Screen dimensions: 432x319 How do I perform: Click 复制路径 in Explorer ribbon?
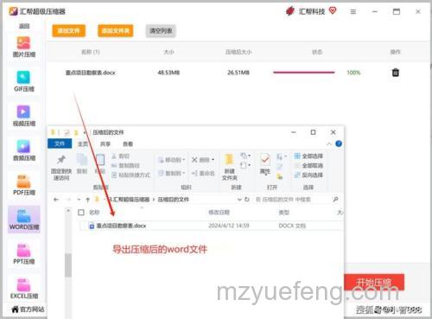pyautogui.click(x=125, y=165)
